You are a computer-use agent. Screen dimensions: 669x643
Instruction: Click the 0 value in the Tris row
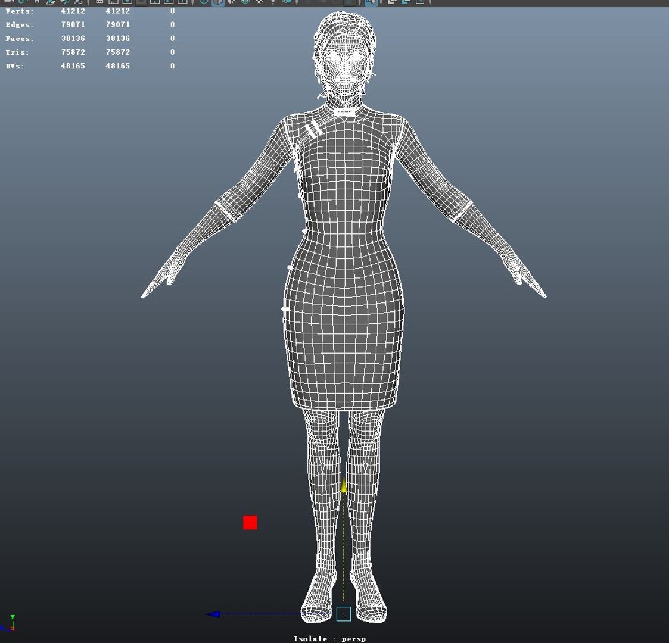click(x=172, y=52)
